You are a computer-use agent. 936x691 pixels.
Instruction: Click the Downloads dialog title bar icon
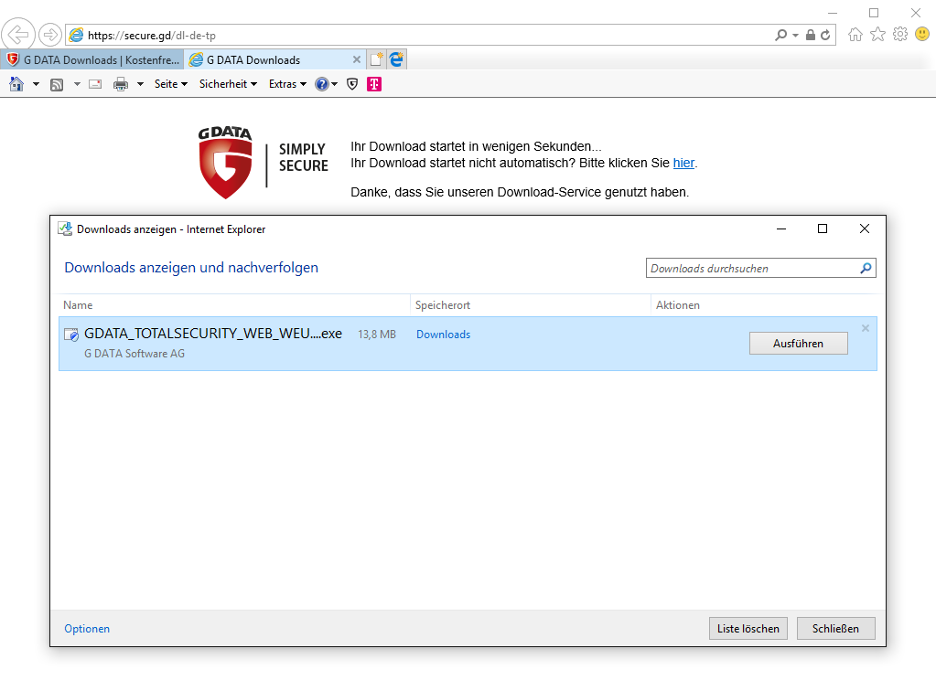tap(64, 229)
